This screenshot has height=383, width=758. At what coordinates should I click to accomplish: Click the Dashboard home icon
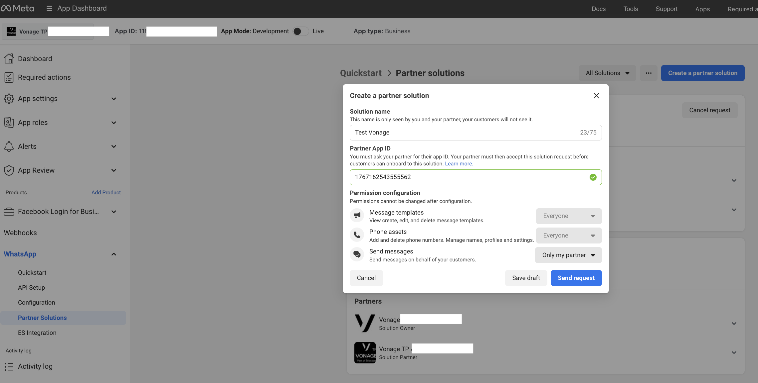pyautogui.click(x=9, y=58)
